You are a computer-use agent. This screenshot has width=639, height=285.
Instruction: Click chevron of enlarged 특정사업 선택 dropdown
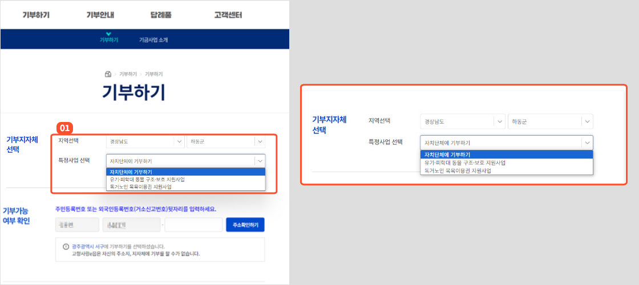587,142
